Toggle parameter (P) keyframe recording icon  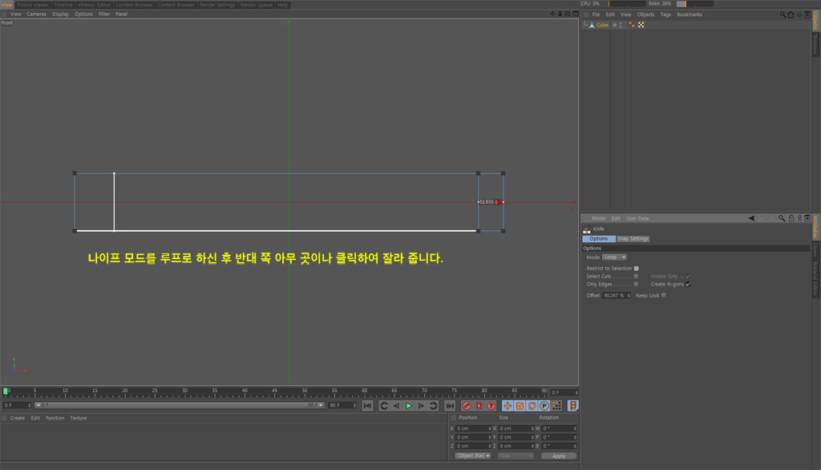point(544,406)
